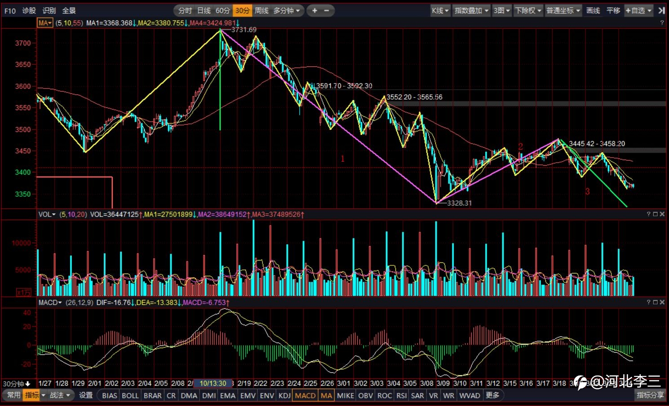Open the 多分钟 period dropdown

pos(287,10)
